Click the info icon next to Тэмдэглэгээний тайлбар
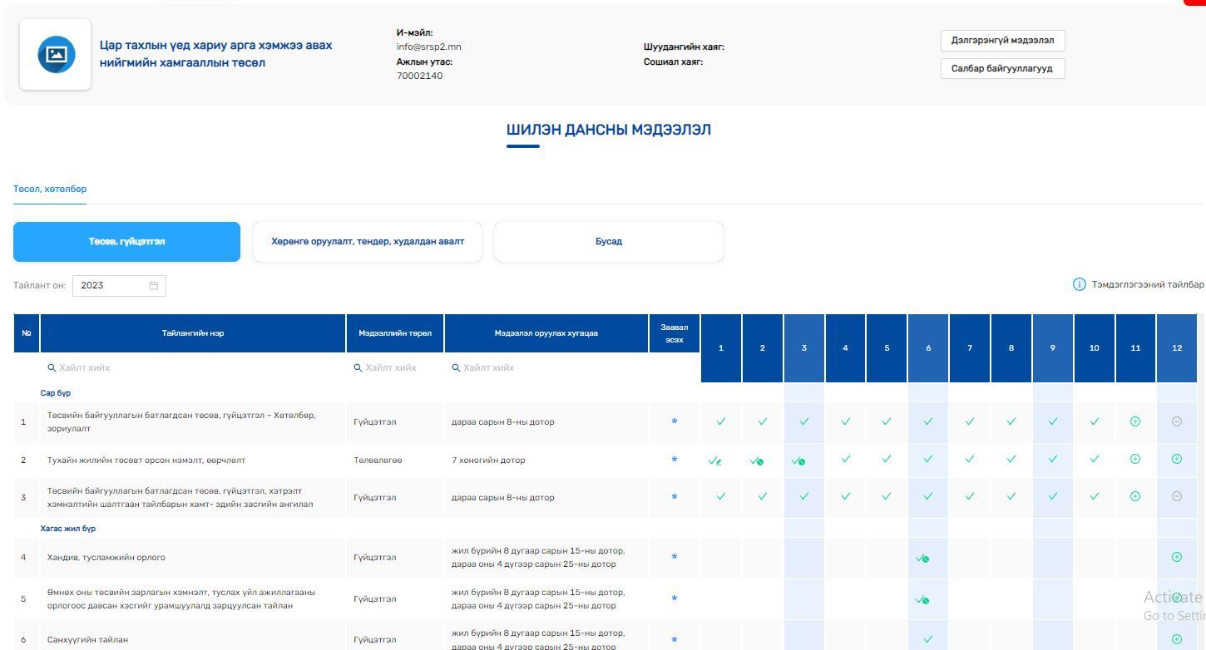The image size is (1206, 650). [x=1079, y=284]
